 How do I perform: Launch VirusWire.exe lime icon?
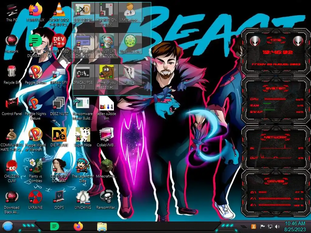[130, 44]
